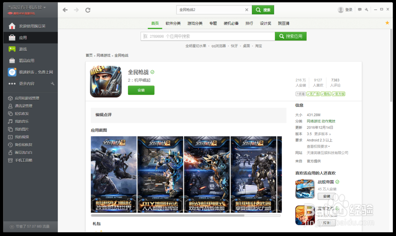The image size is (396, 236).
Task: Open 更多版本 link
Action: point(322,134)
